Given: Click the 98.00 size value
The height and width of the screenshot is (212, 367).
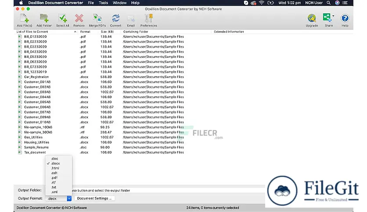Looking at the screenshot, I should [x=105, y=147].
